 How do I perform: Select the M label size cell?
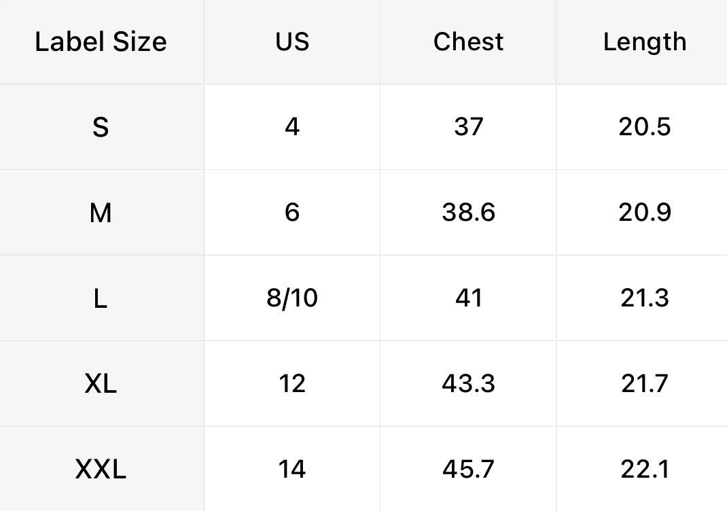click(x=101, y=213)
